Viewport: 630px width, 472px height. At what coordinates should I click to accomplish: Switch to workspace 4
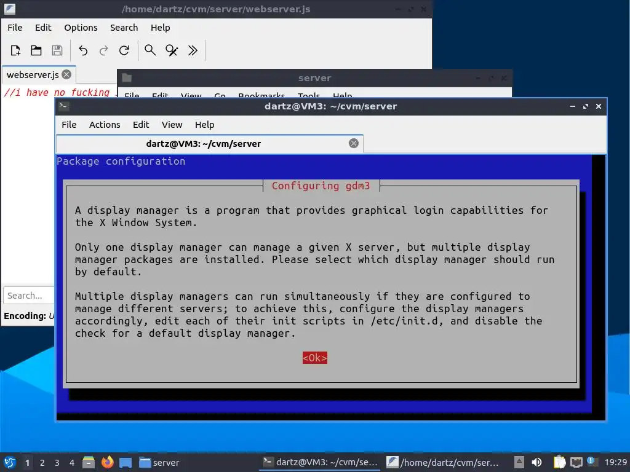pos(72,463)
